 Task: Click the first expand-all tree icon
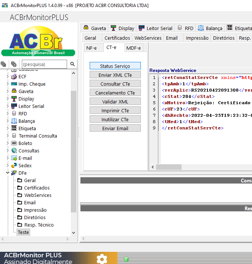pyautogui.click(x=3, y=64)
